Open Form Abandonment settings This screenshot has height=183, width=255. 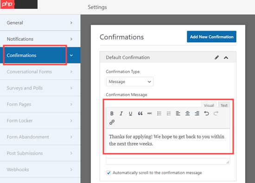40,137
